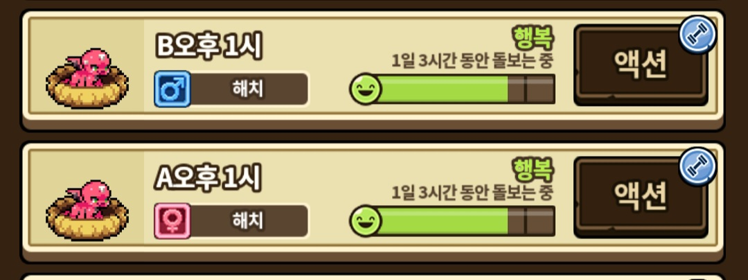Click the care duration text in B오후 1시 row
748x280 pixels.
click(x=472, y=60)
